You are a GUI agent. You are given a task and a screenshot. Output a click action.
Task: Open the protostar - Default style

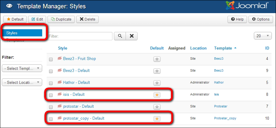click(x=78, y=107)
